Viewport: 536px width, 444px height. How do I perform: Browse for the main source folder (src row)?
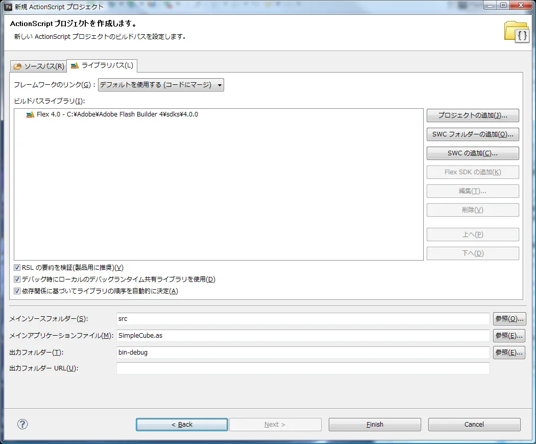[509, 319]
